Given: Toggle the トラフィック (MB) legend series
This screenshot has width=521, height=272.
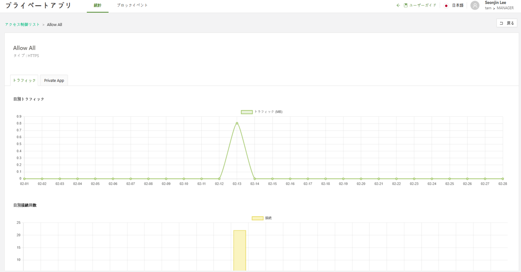Looking at the screenshot, I should (x=247, y=112).
